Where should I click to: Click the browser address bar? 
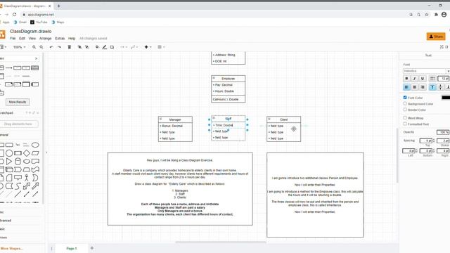pyautogui.click(x=212, y=14)
